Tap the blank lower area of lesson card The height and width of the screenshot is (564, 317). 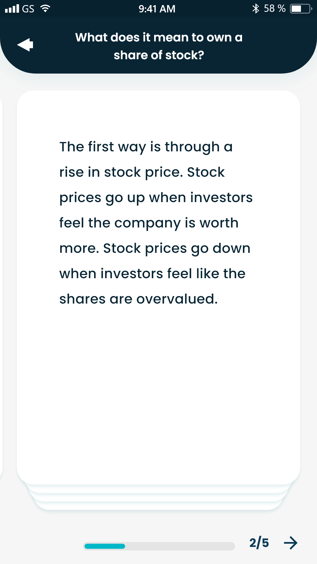(158, 395)
